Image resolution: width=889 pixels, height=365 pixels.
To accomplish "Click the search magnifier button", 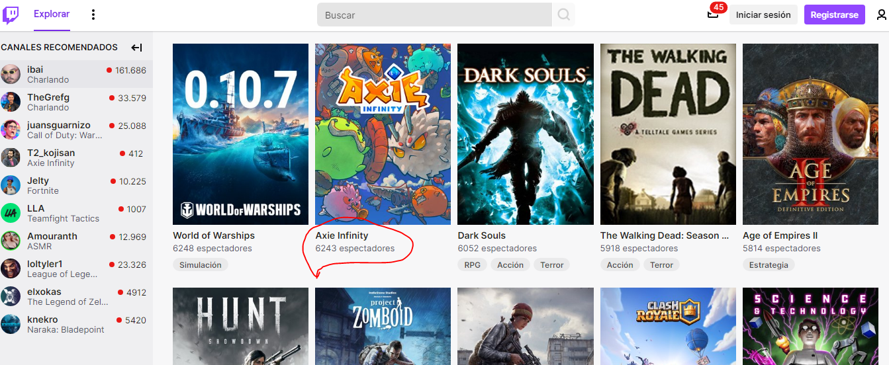I will click(563, 15).
